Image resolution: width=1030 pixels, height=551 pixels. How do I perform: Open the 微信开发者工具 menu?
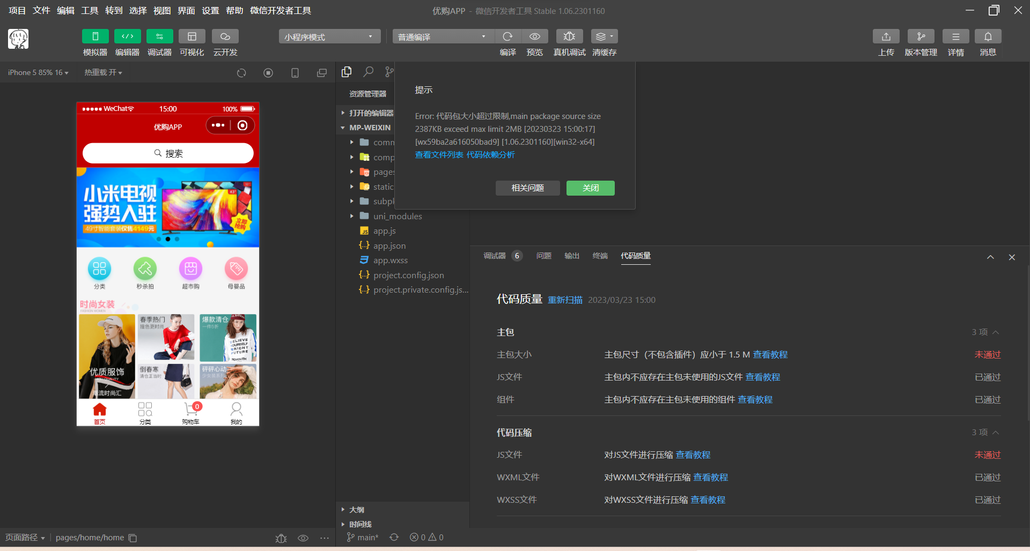[x=281, y=11]
